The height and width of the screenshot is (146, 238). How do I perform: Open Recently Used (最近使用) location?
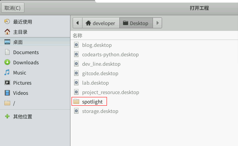[23, 22]
